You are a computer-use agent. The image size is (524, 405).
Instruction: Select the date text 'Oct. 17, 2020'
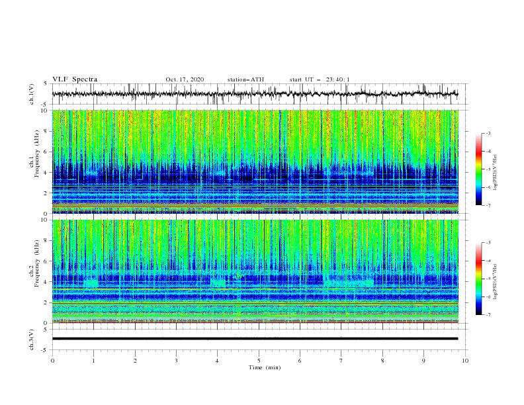click(185, 79)
